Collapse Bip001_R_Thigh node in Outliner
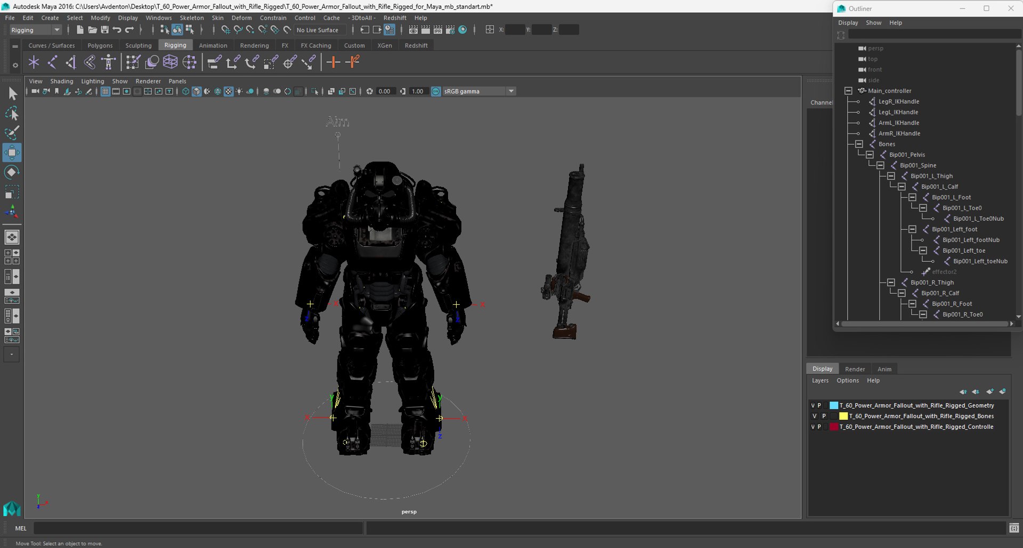The image size is (1023, 548). (891, 283)
